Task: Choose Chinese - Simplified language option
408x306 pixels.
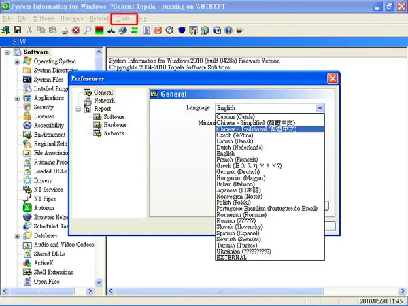Action: coord(270,123)
